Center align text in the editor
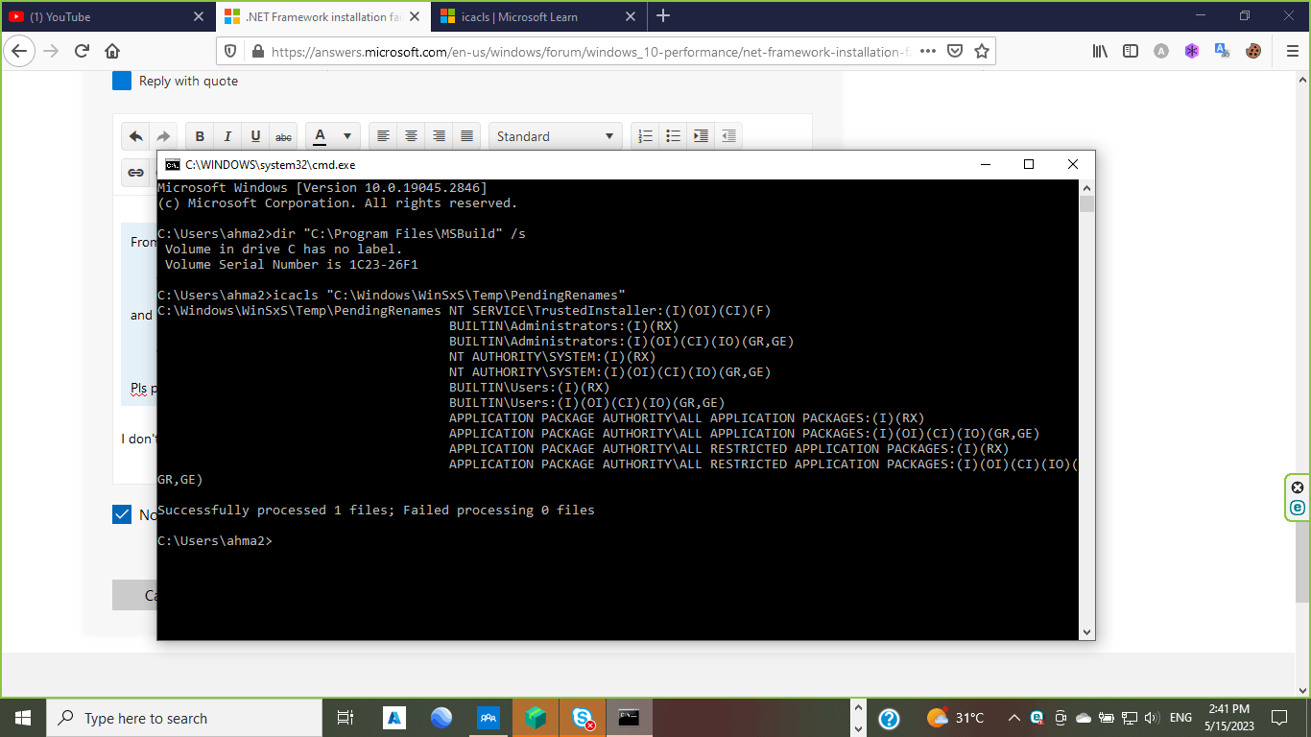The width and height of the screenshot is (1311, 737). [411, 136]
